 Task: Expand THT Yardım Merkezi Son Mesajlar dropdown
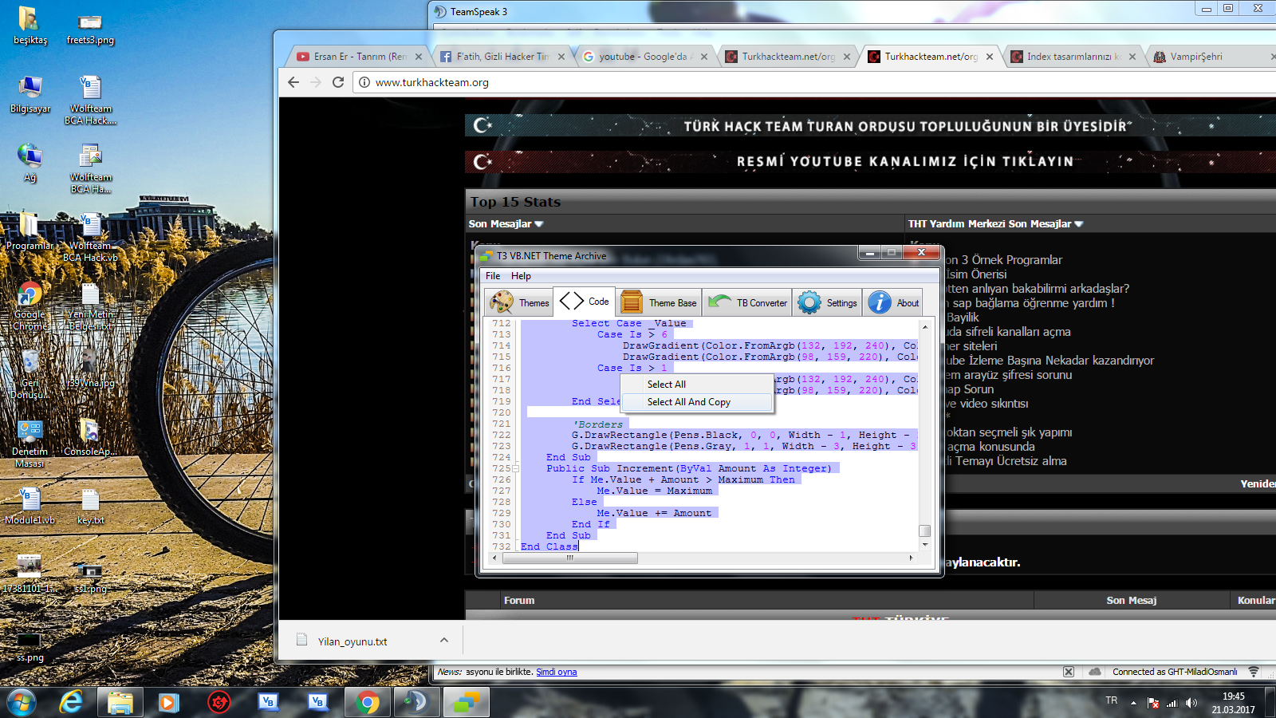(x=1079, y=224)
